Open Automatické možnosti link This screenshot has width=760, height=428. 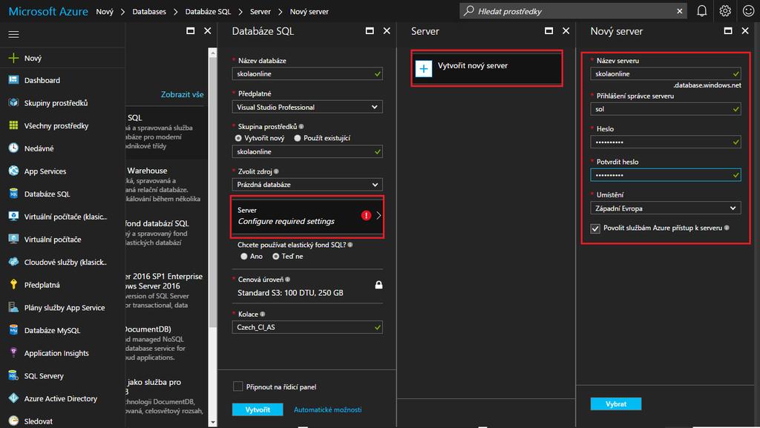(327, 409)
